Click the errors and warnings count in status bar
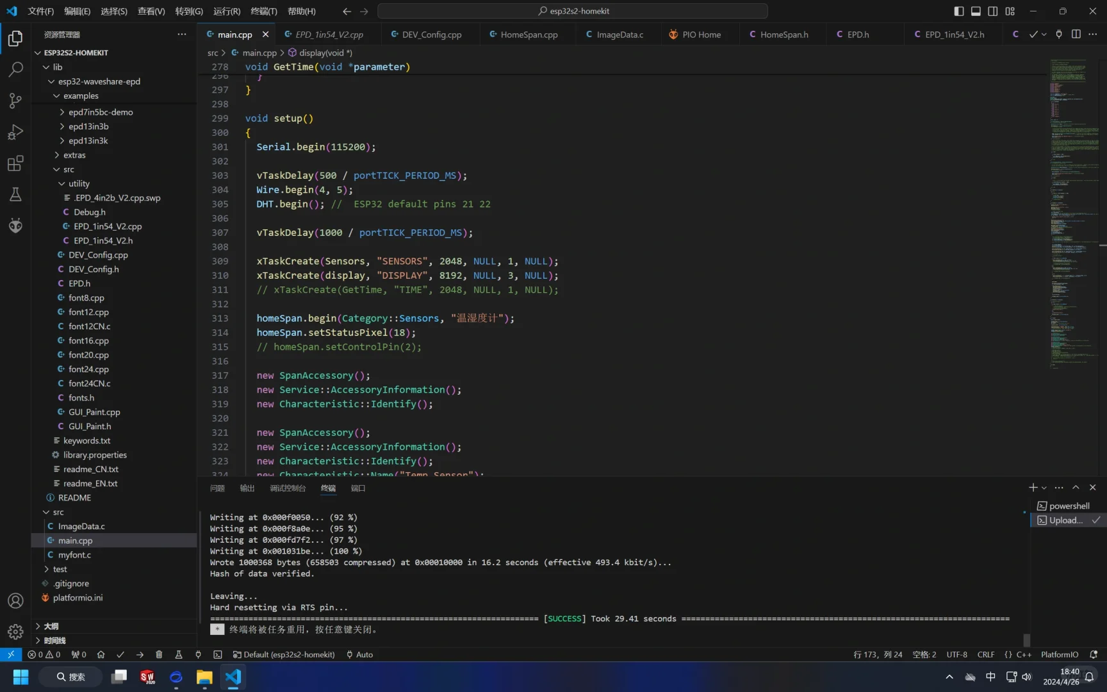Screen dimensions: 1107x692 click(x=44, y=655)
